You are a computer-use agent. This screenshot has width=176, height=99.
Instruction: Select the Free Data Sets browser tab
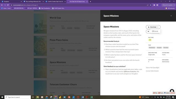(x=77, y=2)
